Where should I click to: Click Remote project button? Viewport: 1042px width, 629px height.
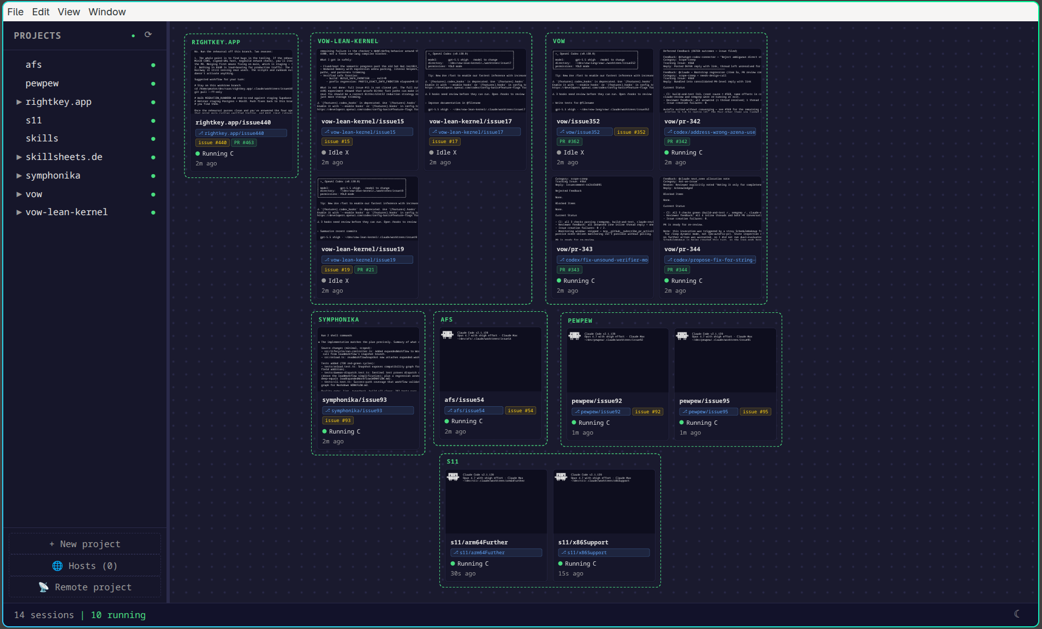coord(85,587)
